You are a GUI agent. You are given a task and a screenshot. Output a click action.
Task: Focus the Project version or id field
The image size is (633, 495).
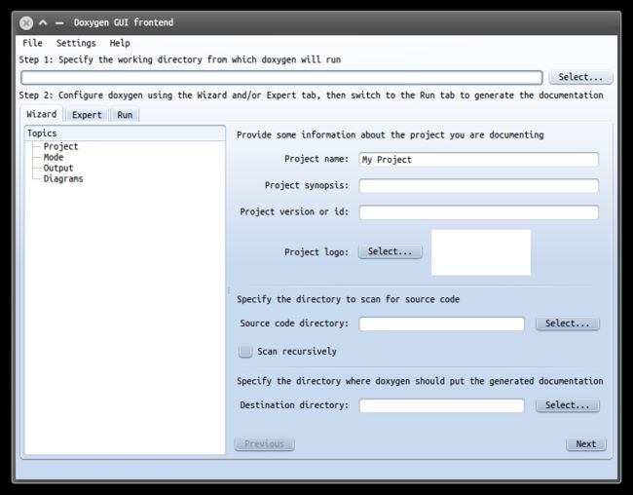(479, 212)
